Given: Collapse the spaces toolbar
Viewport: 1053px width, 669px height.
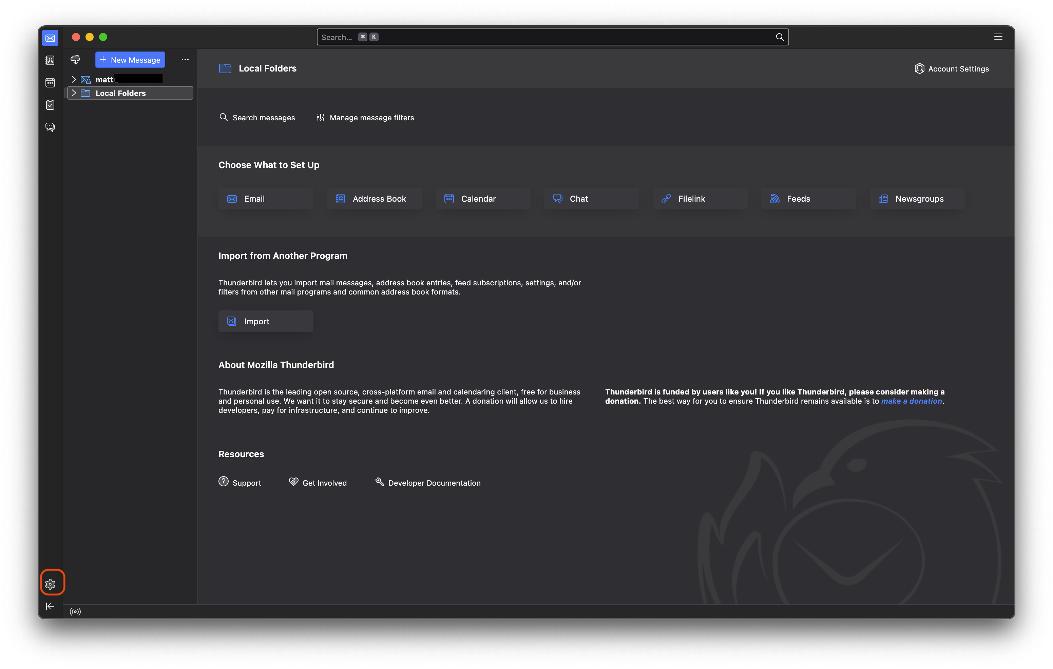Looking at the screenshot, I should tap(50, 606).
